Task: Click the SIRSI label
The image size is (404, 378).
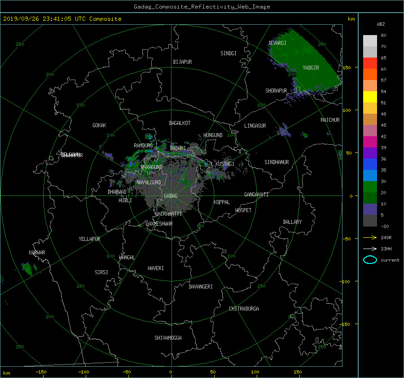Action: 101,272
